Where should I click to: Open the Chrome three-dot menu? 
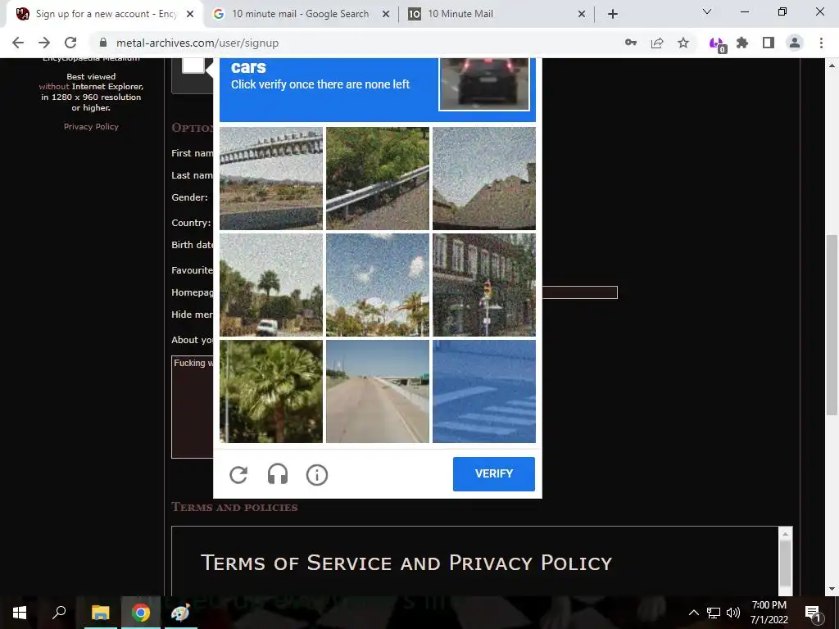click(821, 43)
